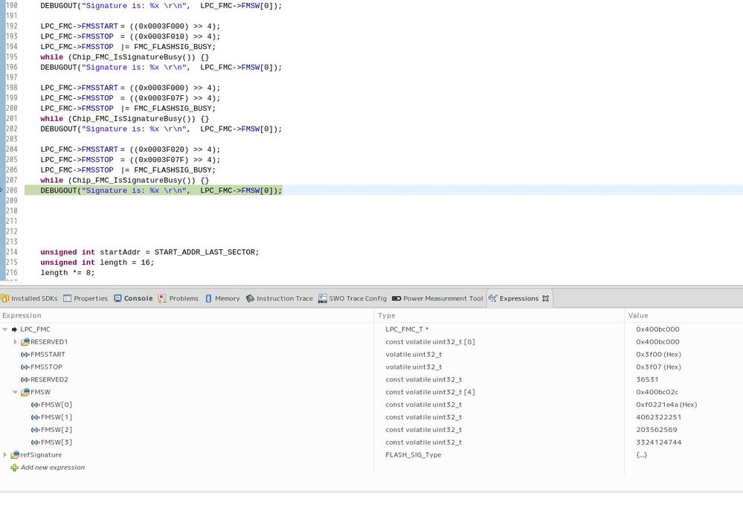Click FMSSTART value 0x3f00 (Hex)
Screen dimensions: 743x525
pos(658,355)
